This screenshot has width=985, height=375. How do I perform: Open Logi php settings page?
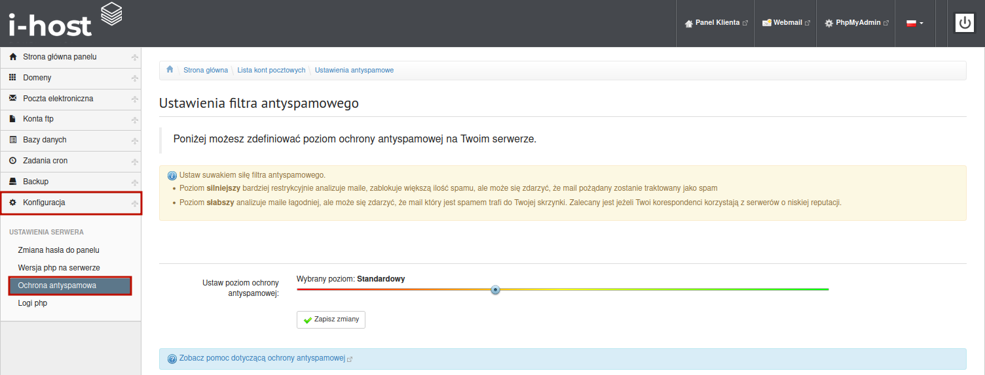(x=33, y=303)
